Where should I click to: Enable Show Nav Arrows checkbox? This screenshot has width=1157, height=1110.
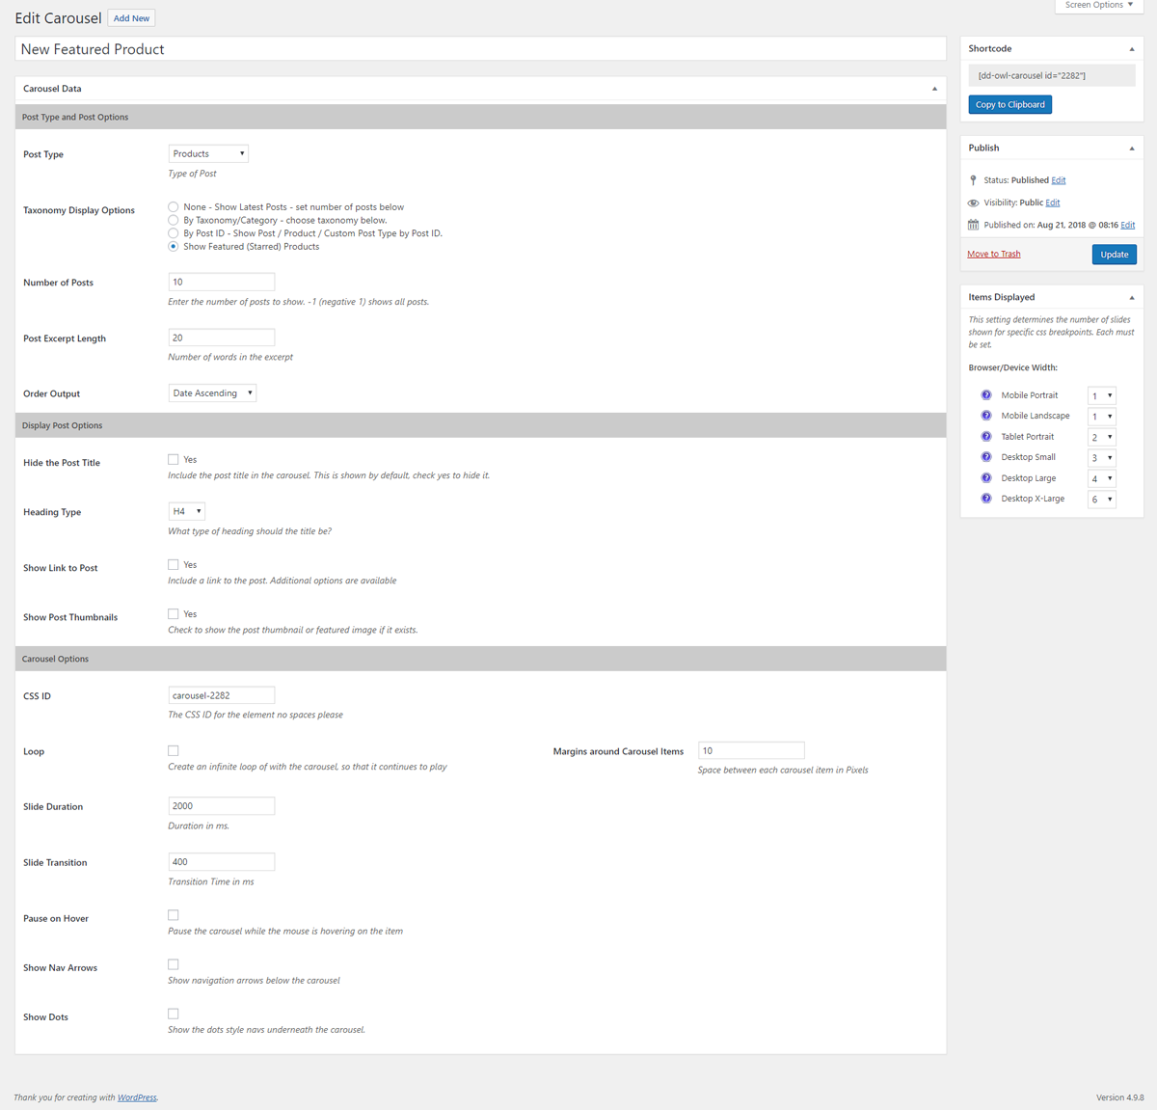tap(174, 964)
